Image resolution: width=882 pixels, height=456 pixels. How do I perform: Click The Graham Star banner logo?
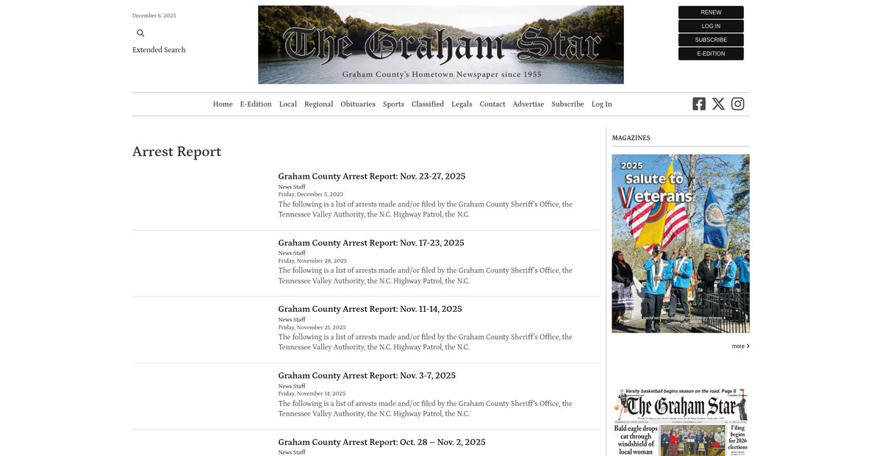coord(441,45)
